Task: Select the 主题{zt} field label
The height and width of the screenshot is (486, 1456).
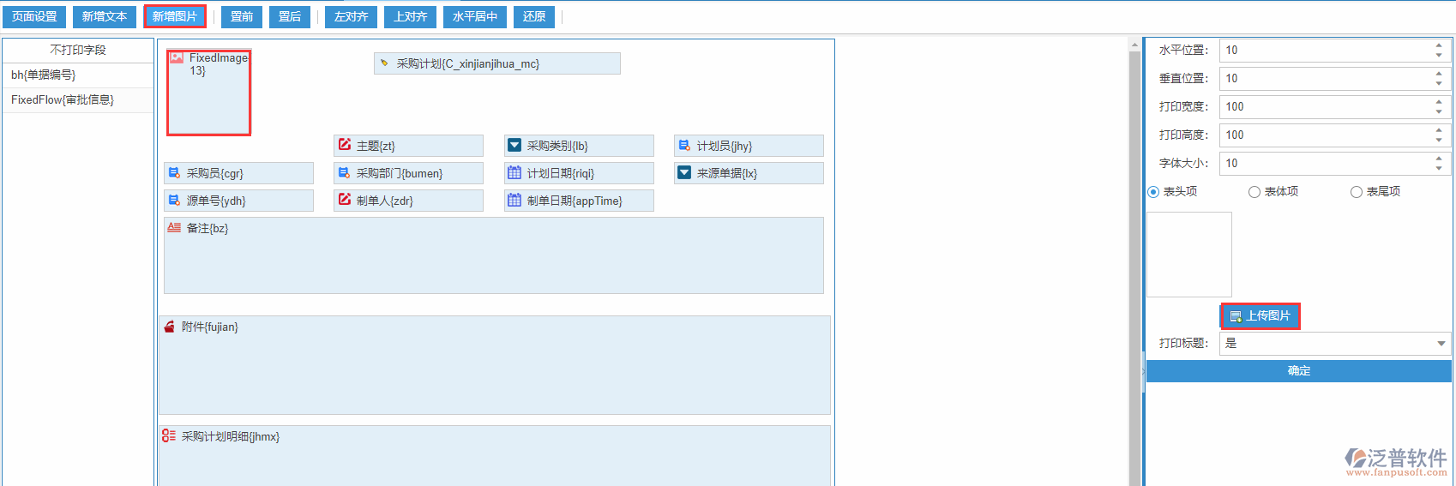Action: tap(376, 146)
